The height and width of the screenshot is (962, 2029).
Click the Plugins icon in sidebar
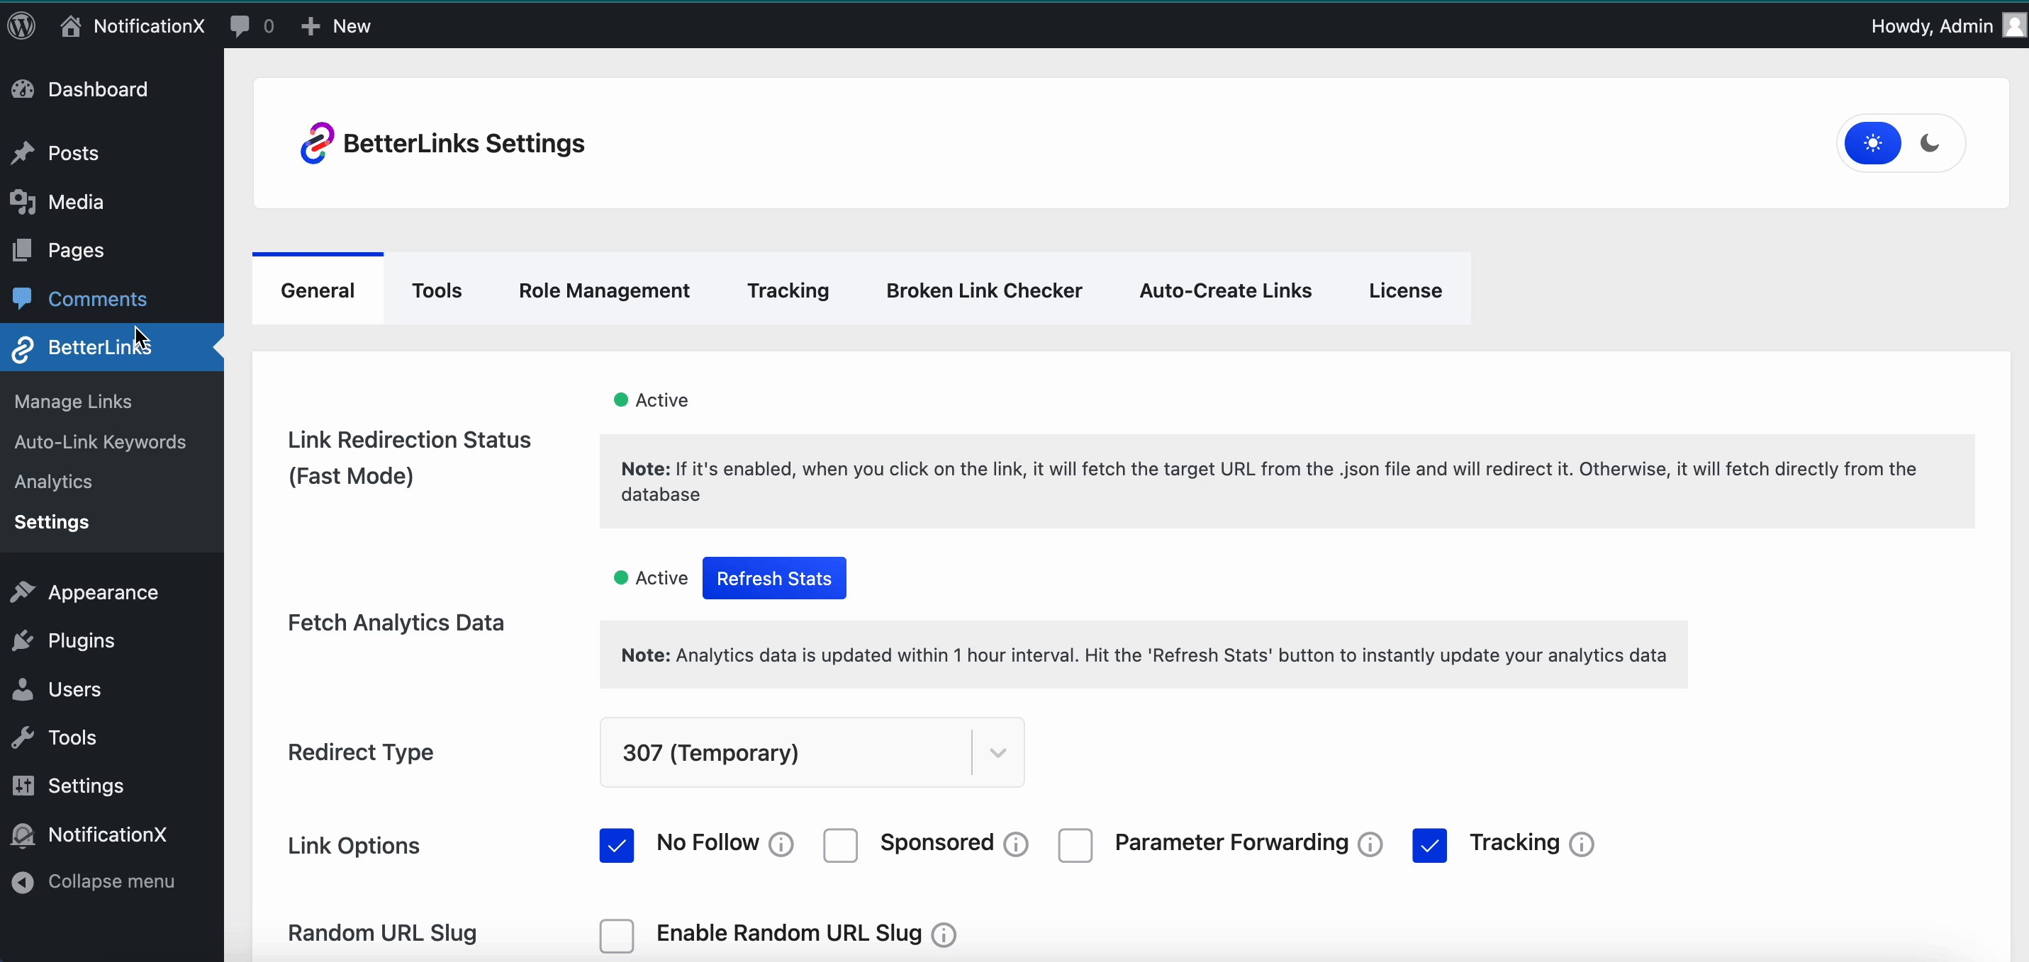tap(23, 640)
